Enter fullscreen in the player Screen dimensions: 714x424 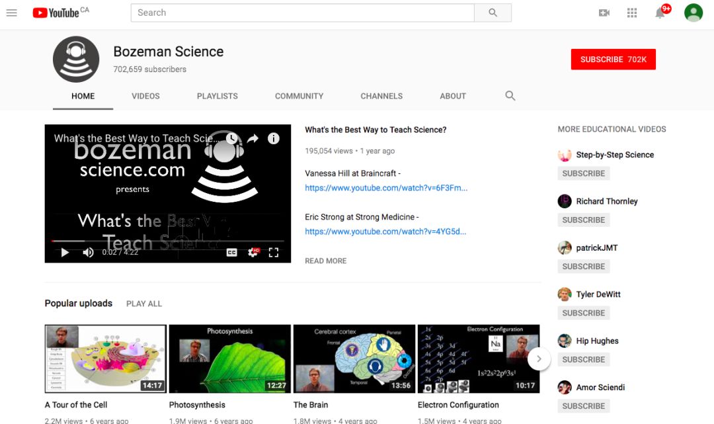[273, 252]
